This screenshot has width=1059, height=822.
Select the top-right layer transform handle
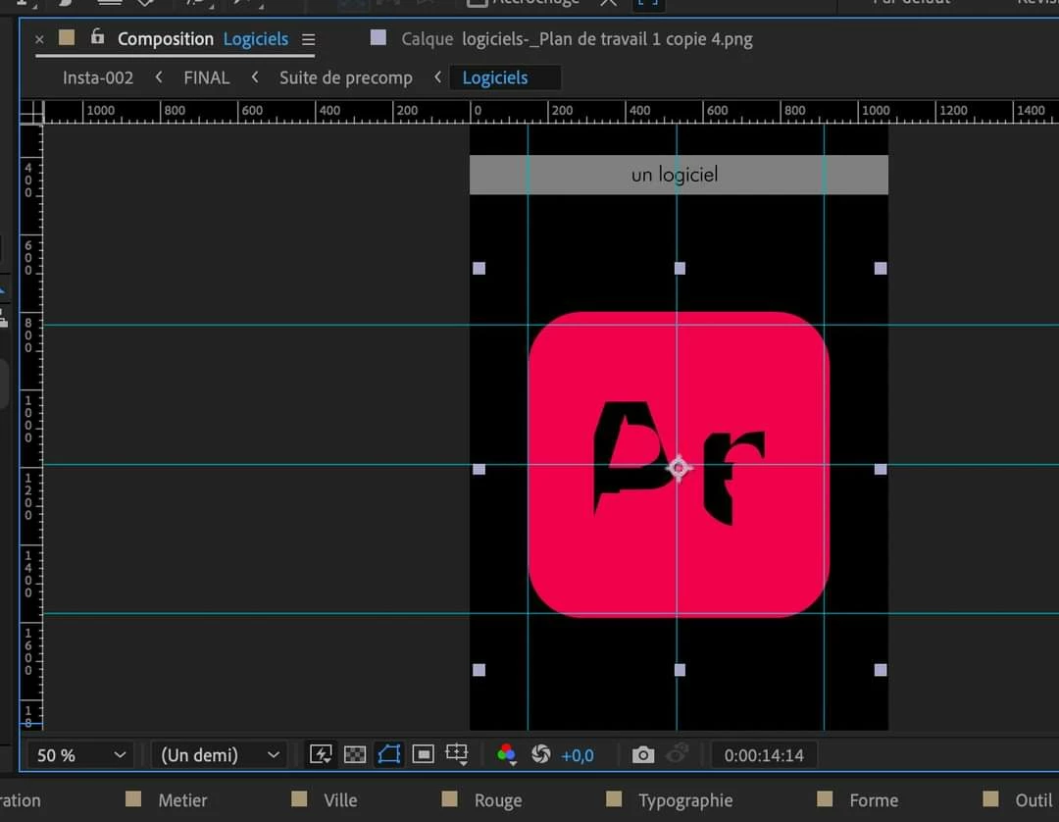[x=881, y=269]
